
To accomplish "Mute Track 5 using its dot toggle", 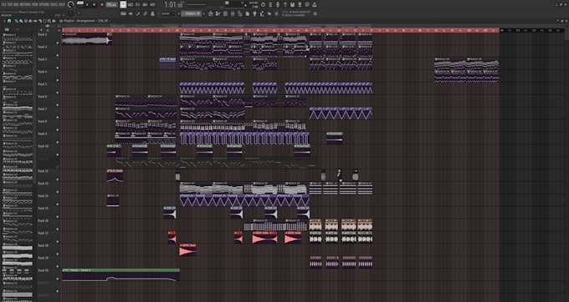I will tap(58, 93).
